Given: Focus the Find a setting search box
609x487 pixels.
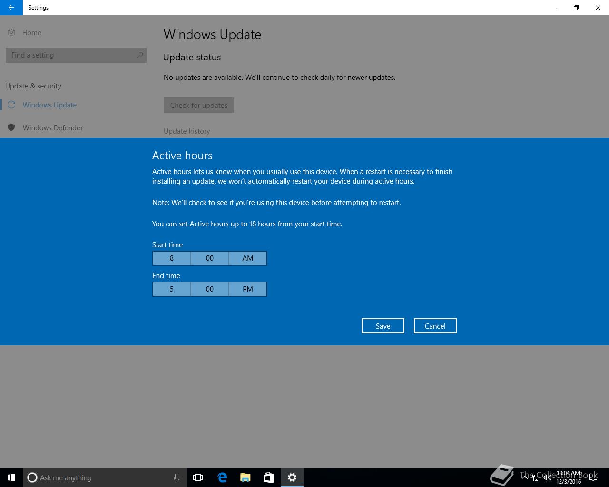Looking at the screenshot, I should tap(76, 55).
